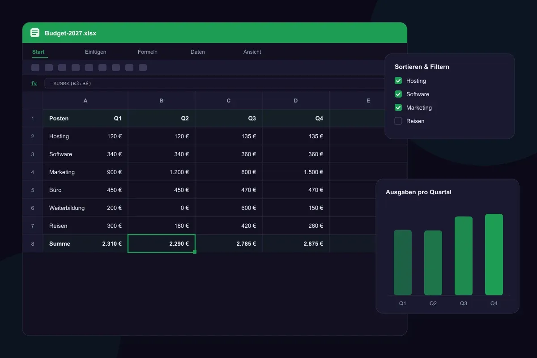Select the row 4 header
Screen dimensions: 537x358
pyautogui.click(x=33, y=172)
